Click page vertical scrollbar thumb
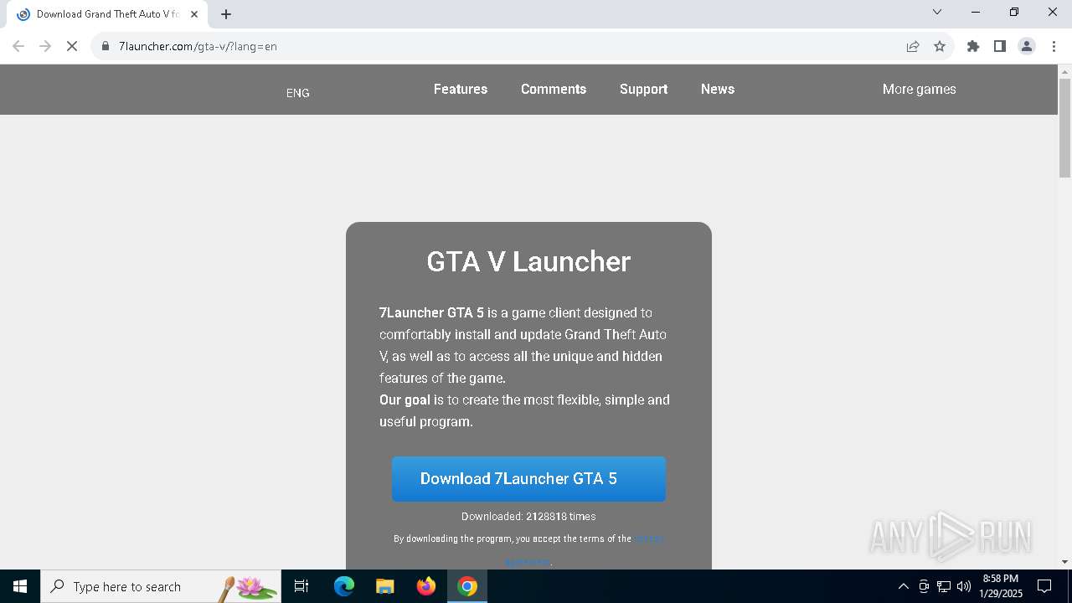 click(x=1064, y=128)
